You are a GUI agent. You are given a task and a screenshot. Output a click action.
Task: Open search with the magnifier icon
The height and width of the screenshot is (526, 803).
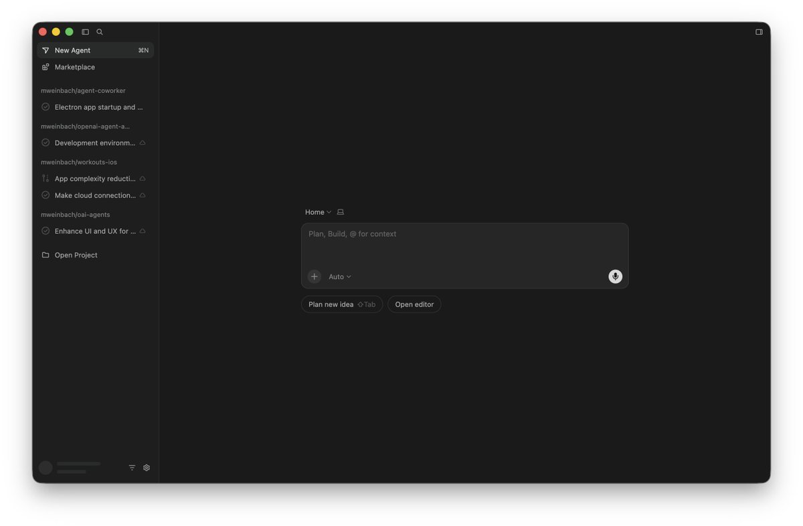coord(100,31)
